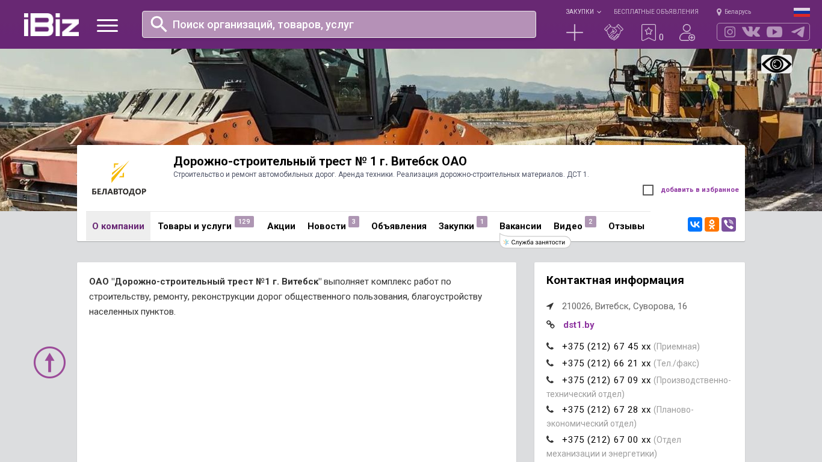Click the добавить в избранное link

pyautogui.click(x=700, y=190)
